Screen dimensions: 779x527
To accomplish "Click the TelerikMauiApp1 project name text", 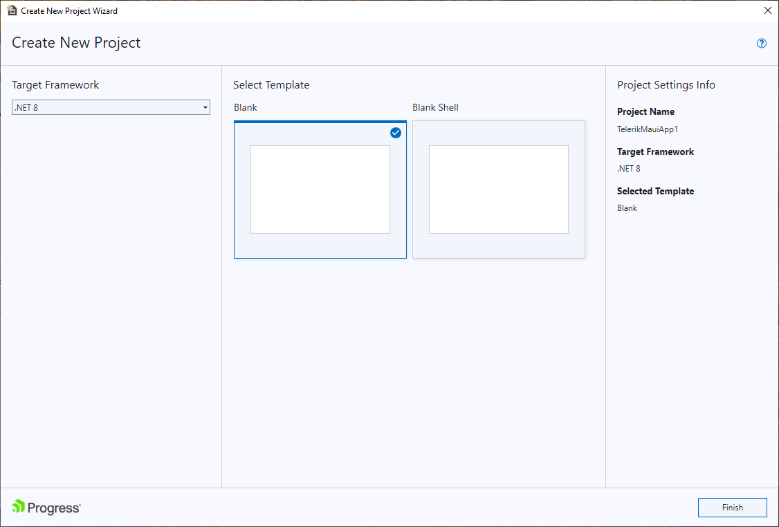I will click(x=648, y=129).
